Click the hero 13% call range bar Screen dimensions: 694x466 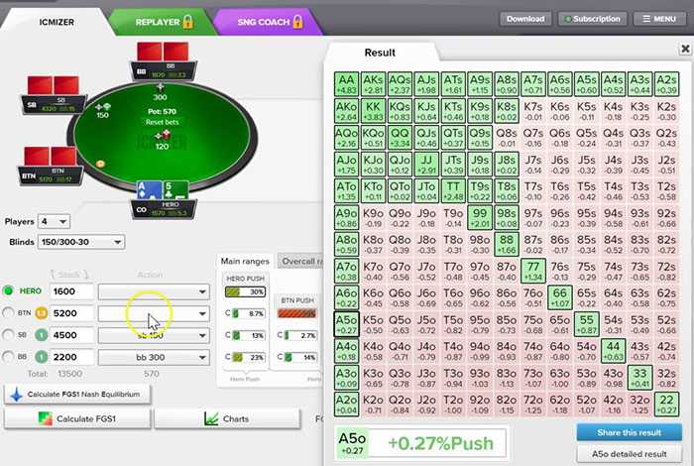tap(249, 335)
